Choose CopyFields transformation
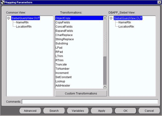The height and width of the screenshot is (116, 162). coord(79,23)
